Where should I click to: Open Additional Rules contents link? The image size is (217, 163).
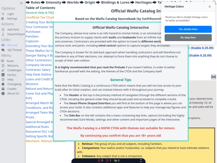click(x=37, y=127)
